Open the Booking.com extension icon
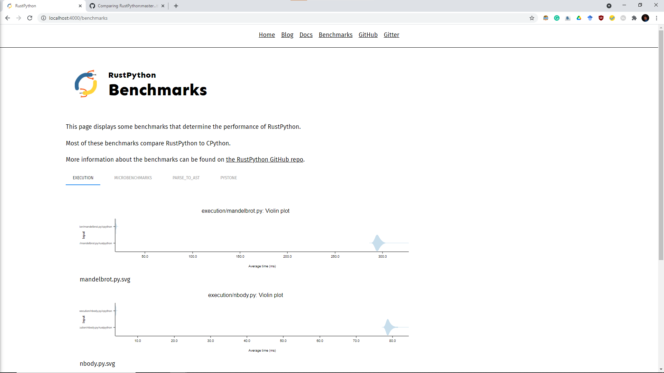This screenshot has width=664, height=373. coord(568,18)
